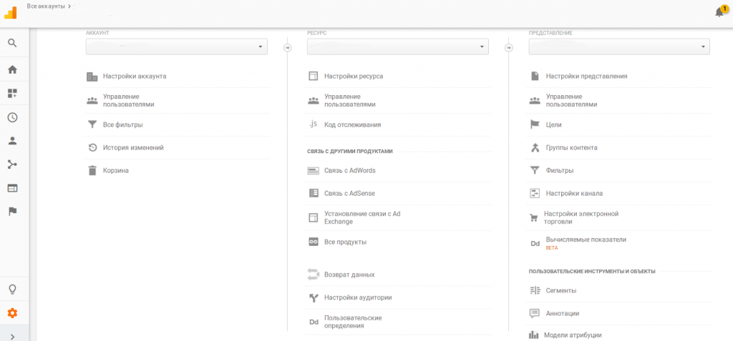733x341 pixels.
Task: Open Сегменты
Action: (x=561, y=290)
